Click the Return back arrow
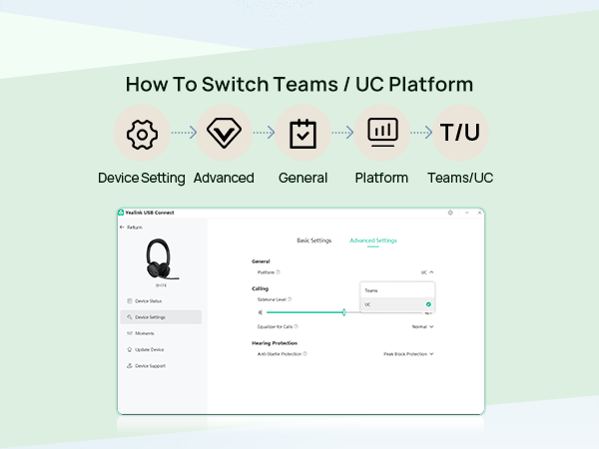 coord(122,226)
